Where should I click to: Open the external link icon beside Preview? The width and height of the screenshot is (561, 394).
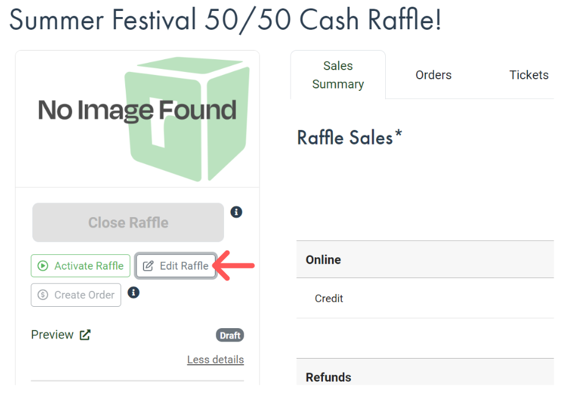click(85, 334)
